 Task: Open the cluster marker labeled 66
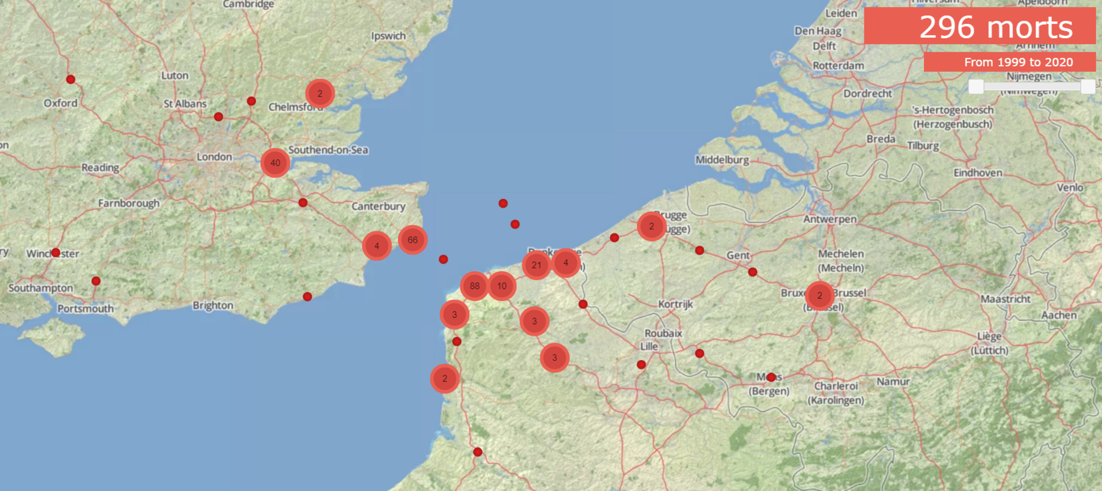click(412, 240)
